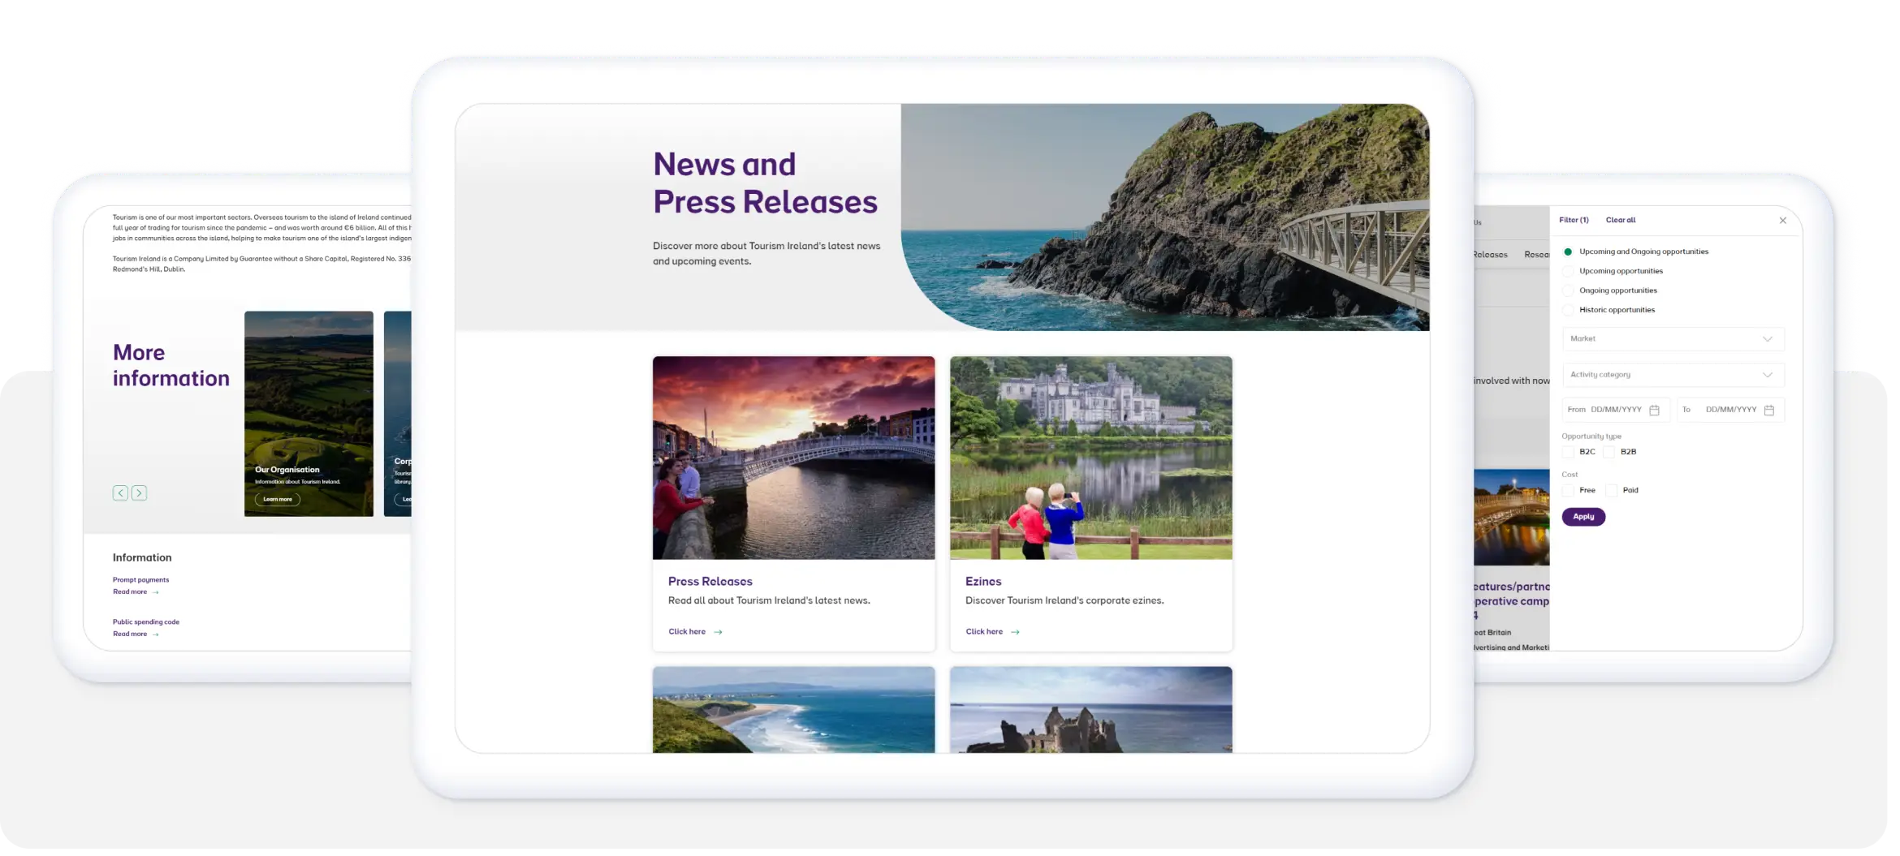This screenshot has height=856, width=1900.
Task: Click Learn more on Our Organisation card
Action: point(278,500)
